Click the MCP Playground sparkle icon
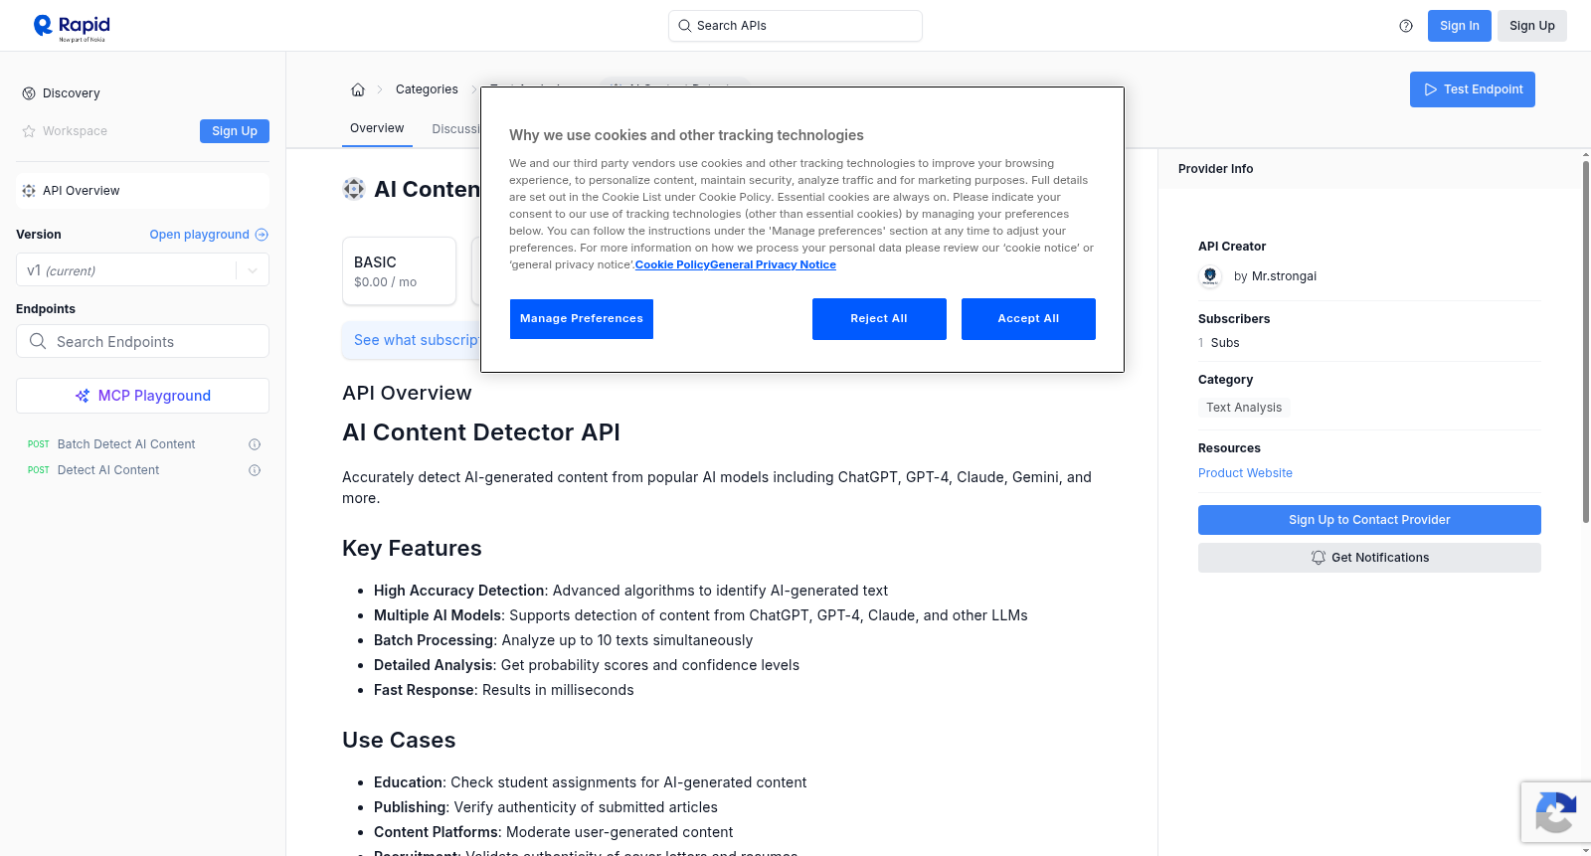1591x856 pixels. click(83, 396)
